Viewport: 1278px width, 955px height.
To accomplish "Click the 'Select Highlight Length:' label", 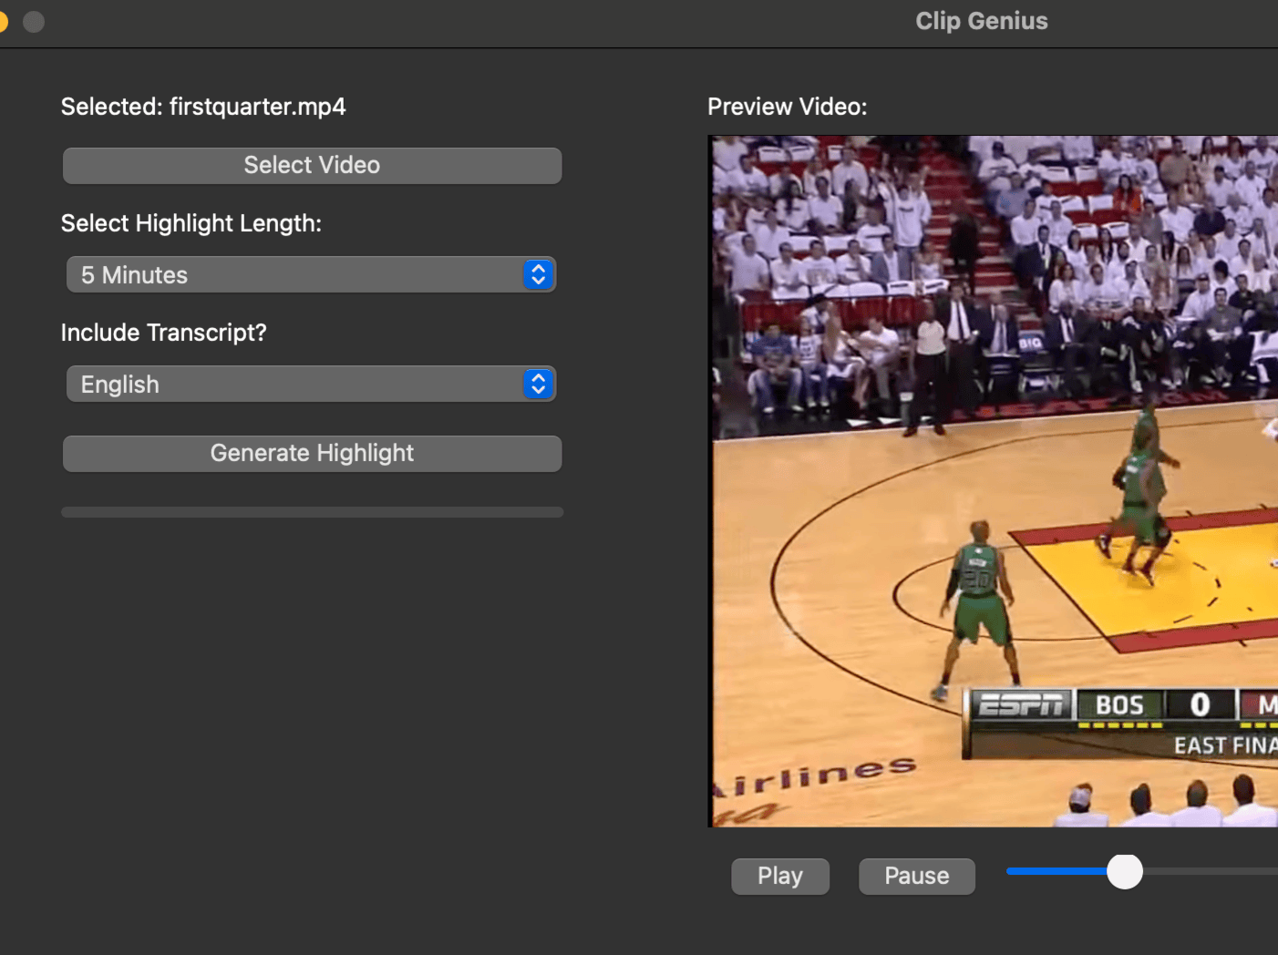I will coord(191,223).
